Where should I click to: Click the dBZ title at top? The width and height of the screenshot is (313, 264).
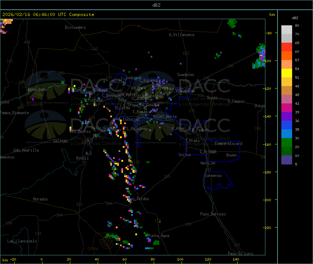[x=156, y=5]
